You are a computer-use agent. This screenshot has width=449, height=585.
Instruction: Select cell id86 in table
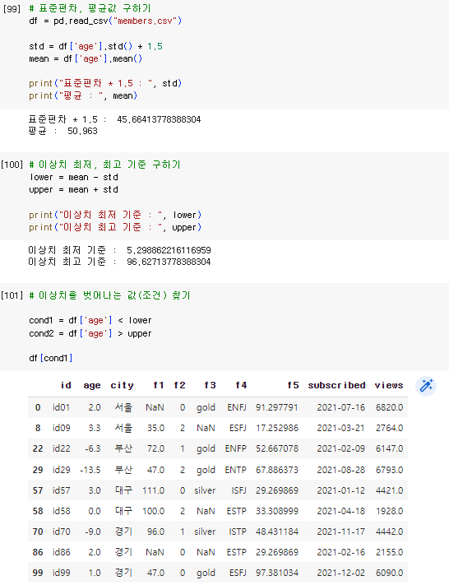coord(61,552)
